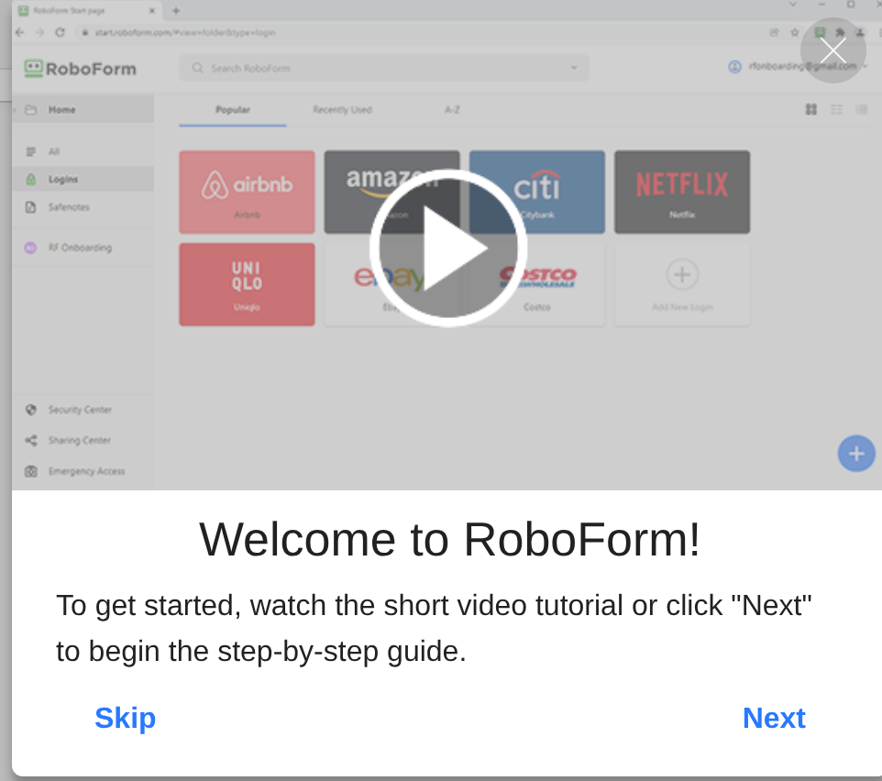Open a new browser tab with plus
Screen dimensions: 882x781
176,11
